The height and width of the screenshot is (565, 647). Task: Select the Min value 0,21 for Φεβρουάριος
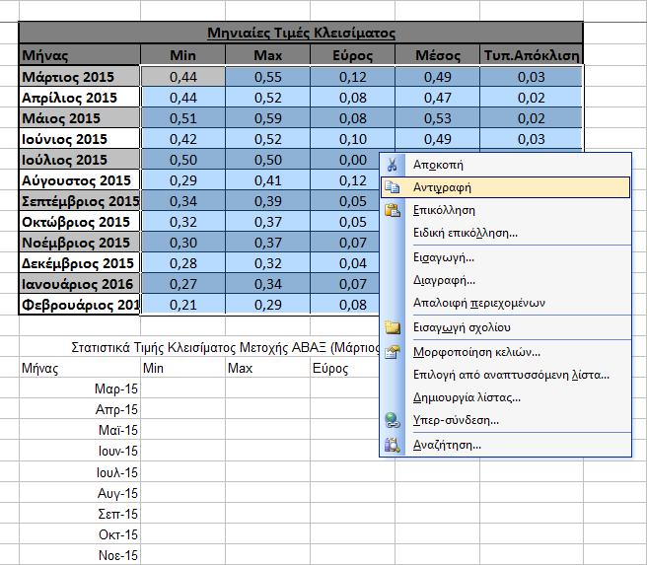(x=183, y=305)
